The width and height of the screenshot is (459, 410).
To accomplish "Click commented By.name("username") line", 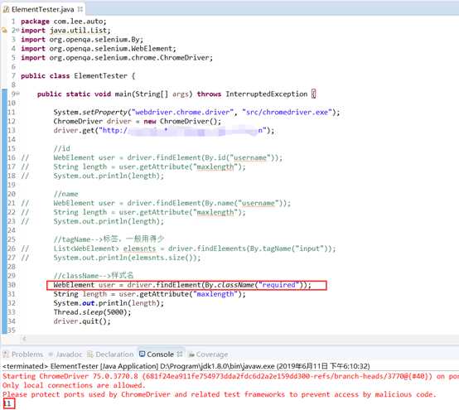I will point(172,203).
